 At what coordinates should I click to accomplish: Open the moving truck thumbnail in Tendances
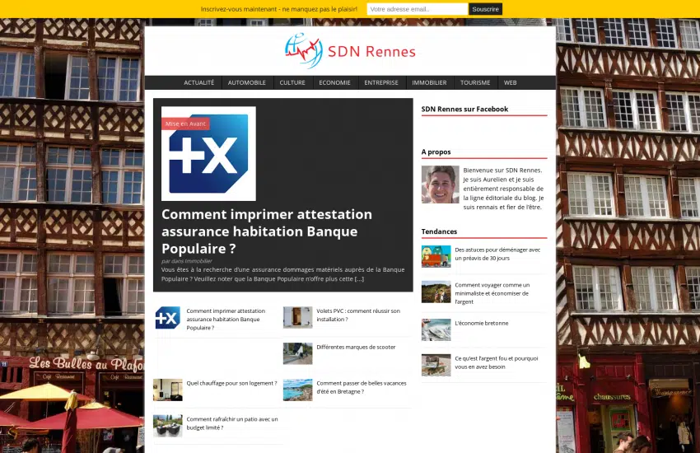click(436, 256)
